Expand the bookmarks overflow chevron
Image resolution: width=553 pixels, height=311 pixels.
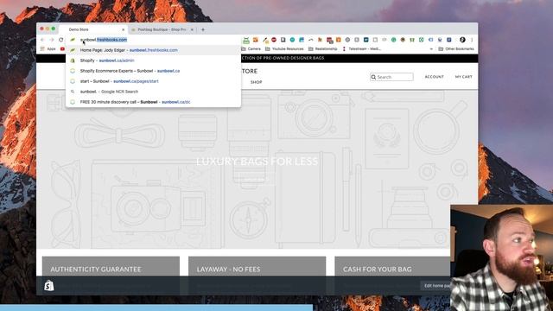[431, 49]
